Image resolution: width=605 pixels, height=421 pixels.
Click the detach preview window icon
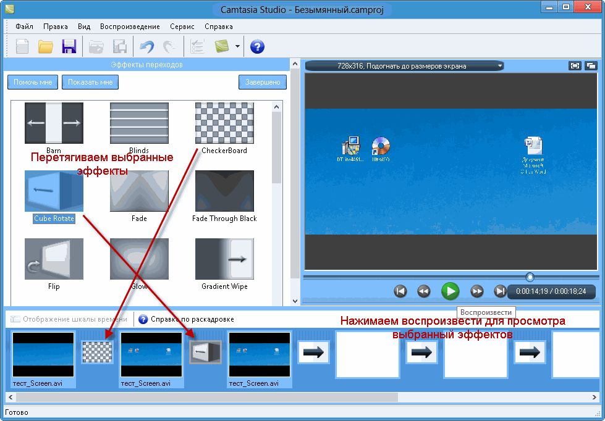[x=591, y=66]
